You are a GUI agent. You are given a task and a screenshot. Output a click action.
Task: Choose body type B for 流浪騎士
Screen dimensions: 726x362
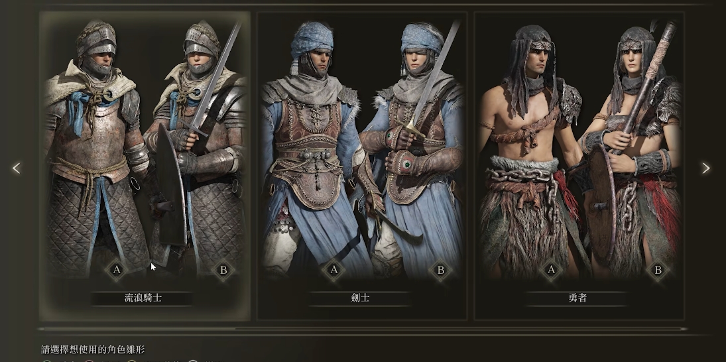223,270
